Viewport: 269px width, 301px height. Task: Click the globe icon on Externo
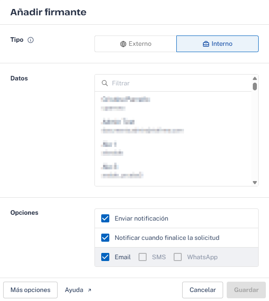click(123, 44)
